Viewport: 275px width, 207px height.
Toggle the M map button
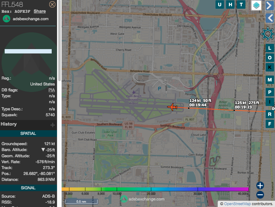click(x=270, y=80)
